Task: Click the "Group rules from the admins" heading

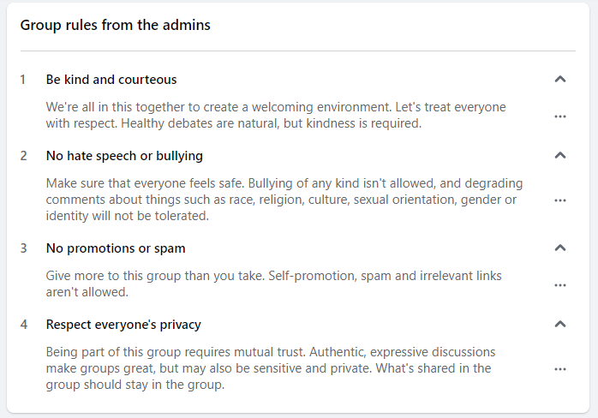Action: (x=116, y=25)
